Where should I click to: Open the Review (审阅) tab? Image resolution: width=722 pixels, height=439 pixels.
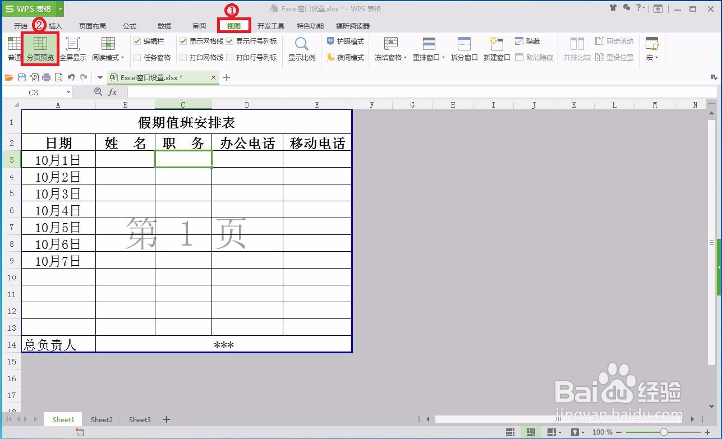pos(199,26)
